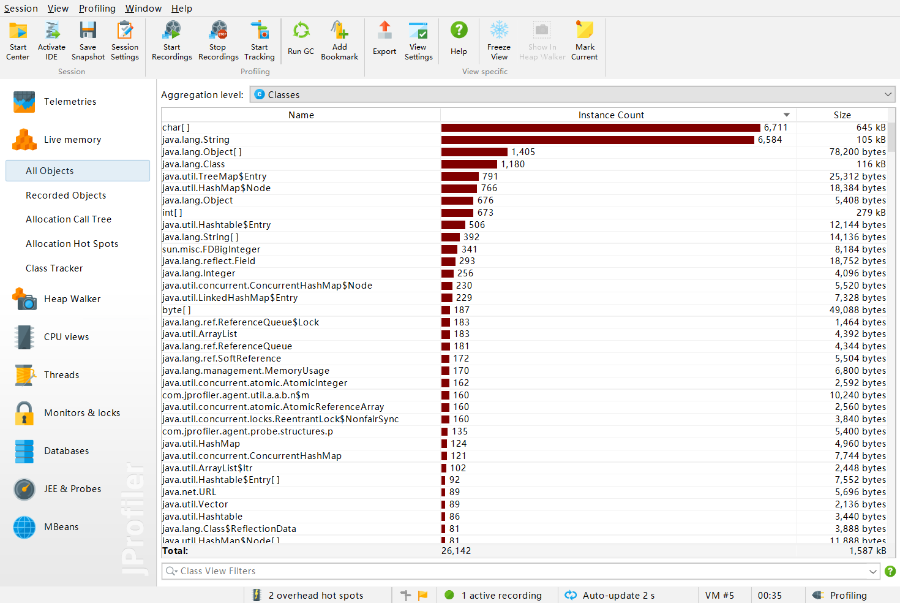Select the java.util.TreeMap$Entry row
The width and height of the screenshot is (900, 603).
[524, 176]
